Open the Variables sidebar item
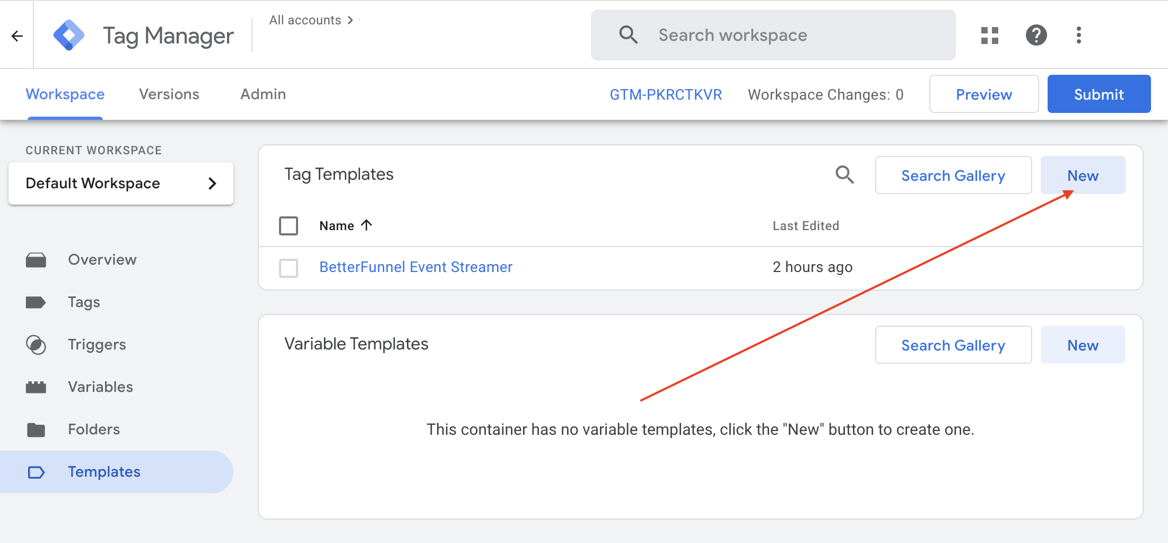Image resolution: width=1168 pixels, height=543 pixels. tap(100, 387)
